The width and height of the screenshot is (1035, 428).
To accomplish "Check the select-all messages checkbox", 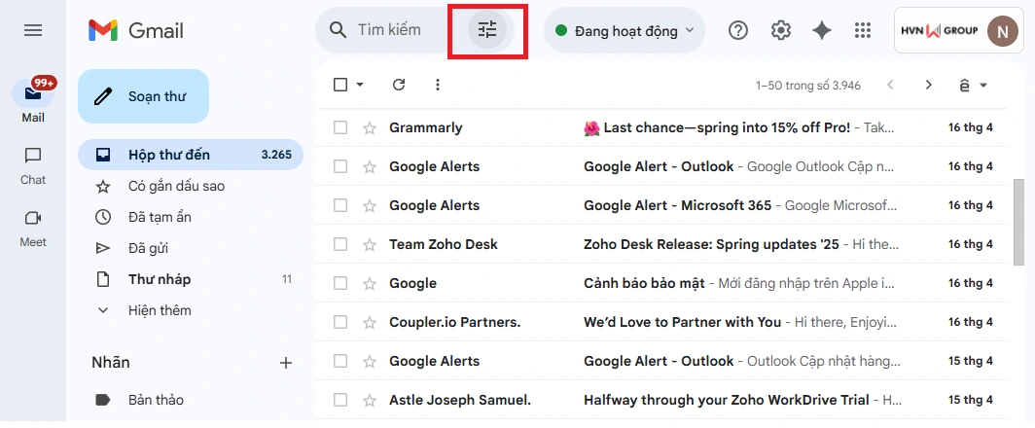I will pos(340,85).
